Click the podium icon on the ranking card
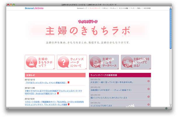178x117 pixels. (x=128, y=62)
